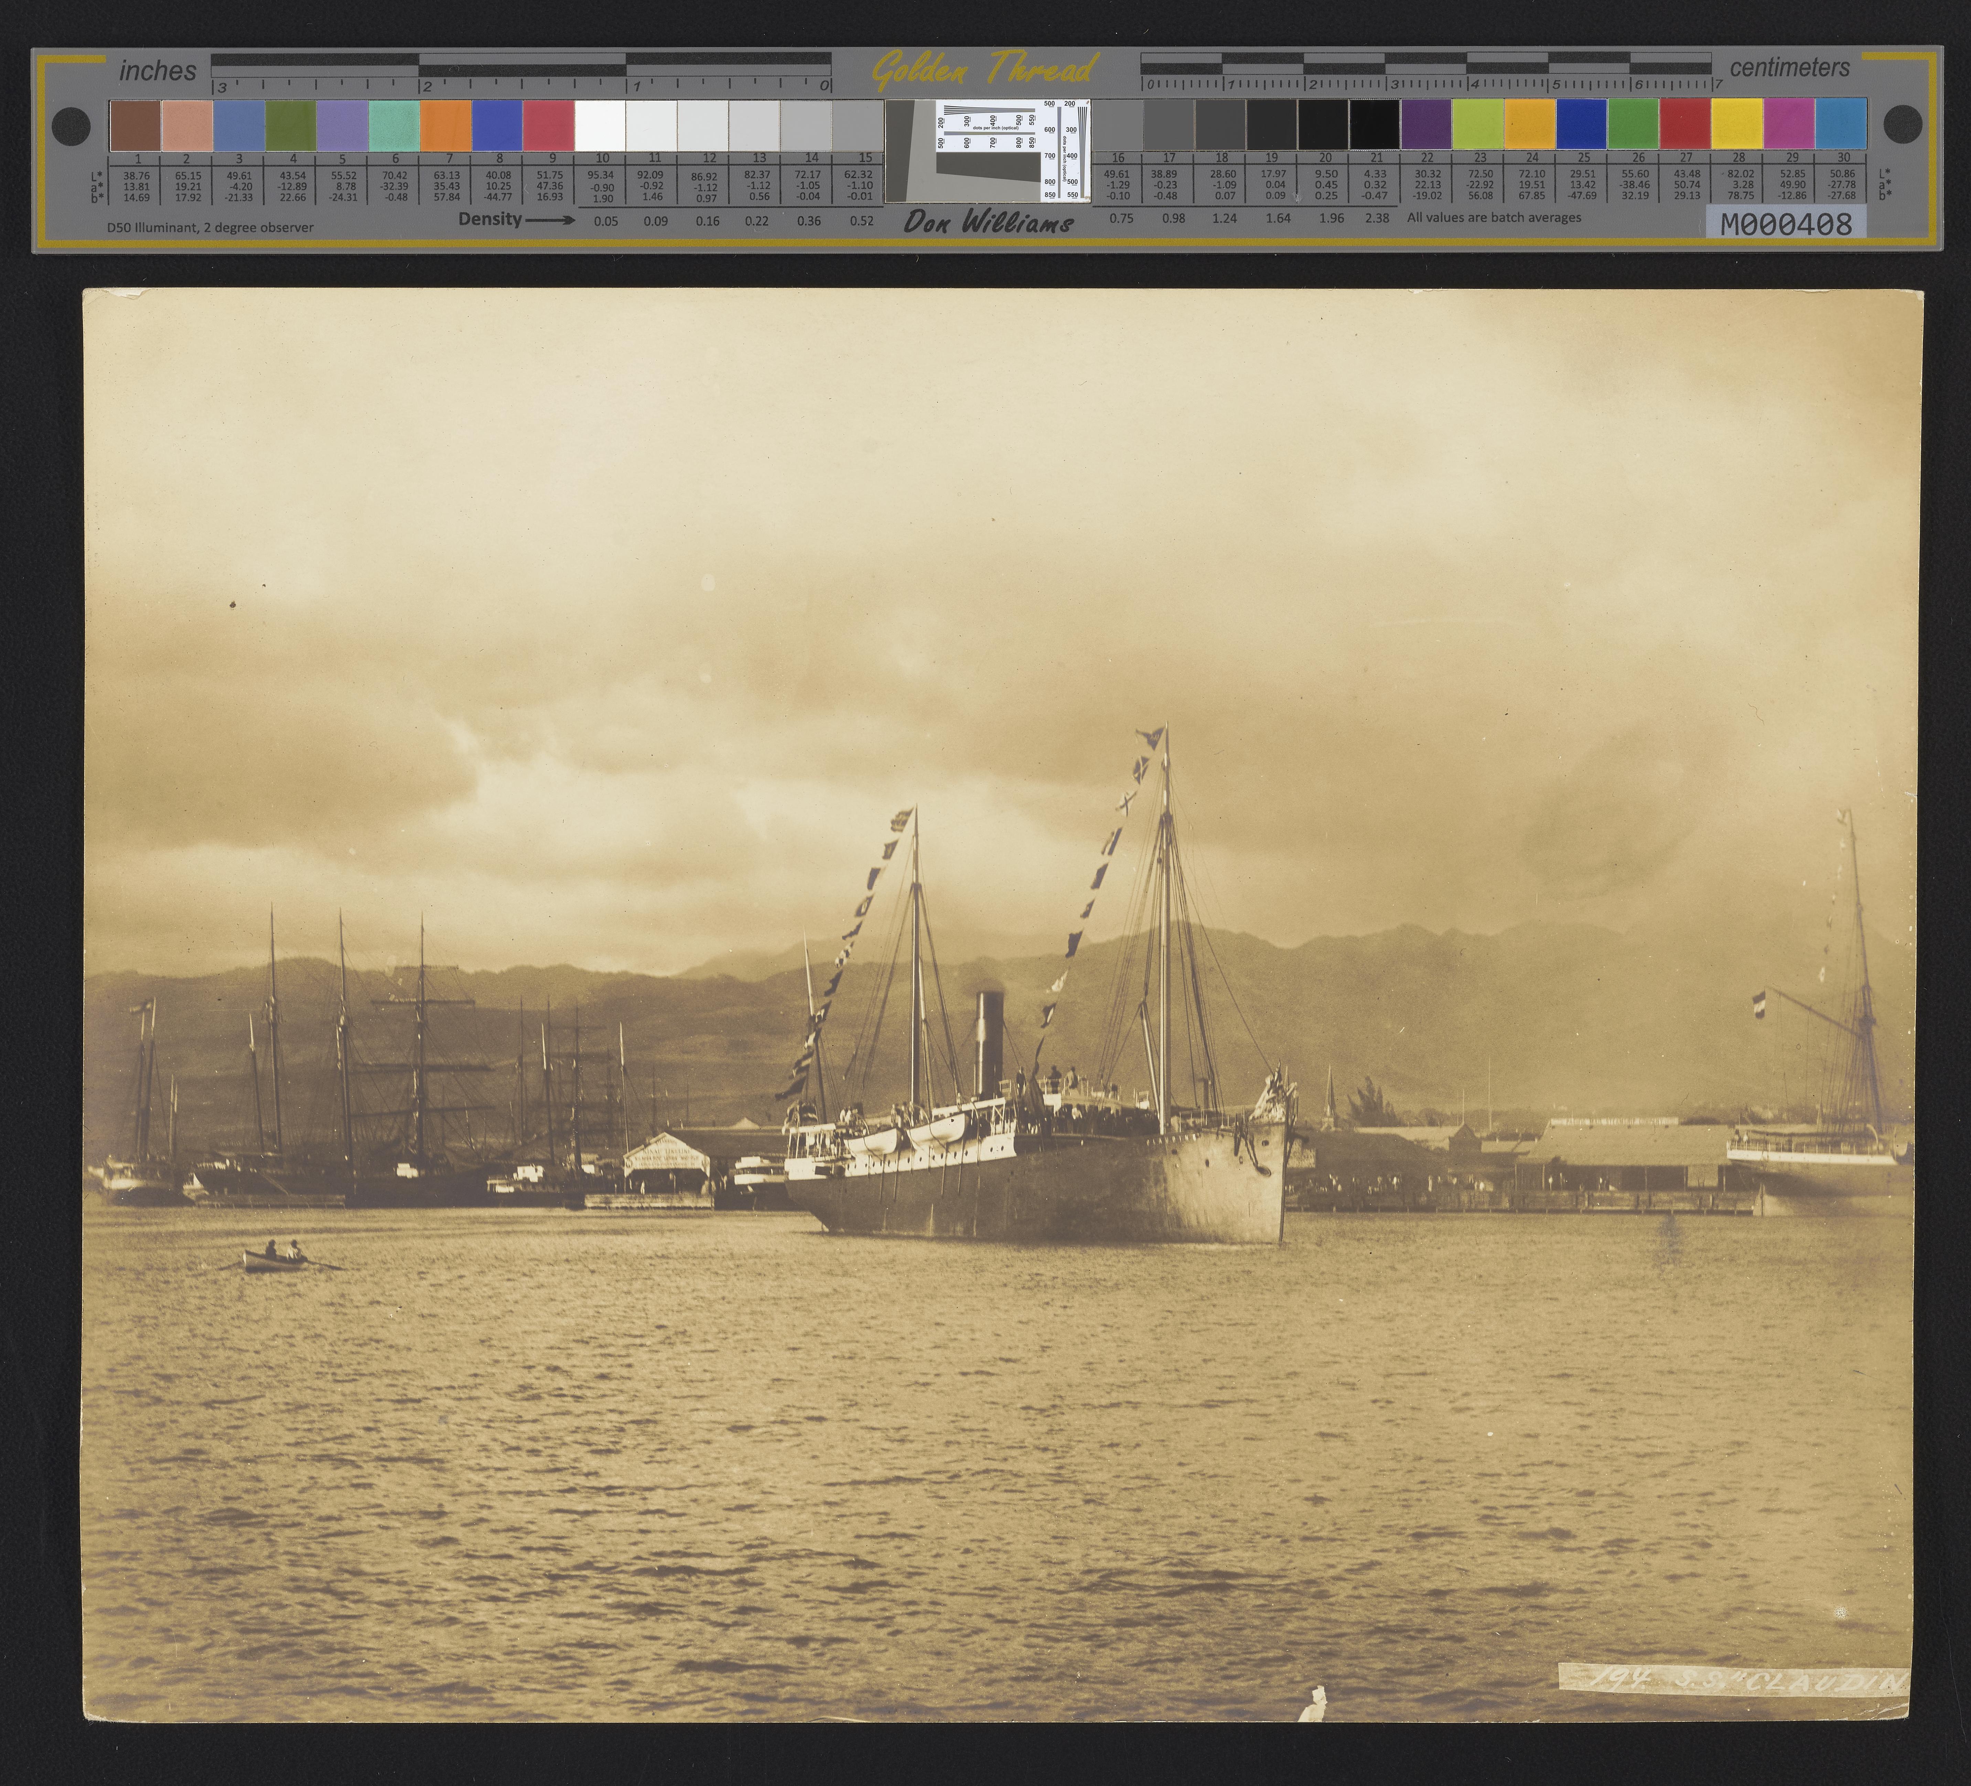Screen dimensions: 1971x1786
Task: Pick the orange patch numbered 7
Action: tap(446, 126)
